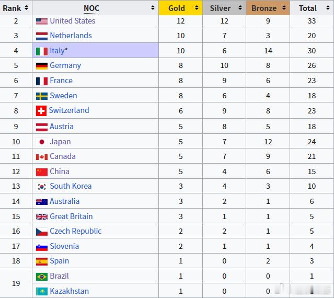Sort table by NOC column arrows
The width and height of the screenshot is (334, 298).
pyautogui.click(x=153, y=8)
